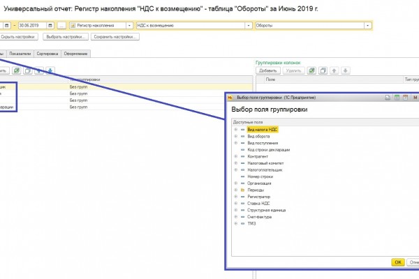Click the M memory button in dialog title bar
Screen dimensions: 419x279
tap(415, 98)
